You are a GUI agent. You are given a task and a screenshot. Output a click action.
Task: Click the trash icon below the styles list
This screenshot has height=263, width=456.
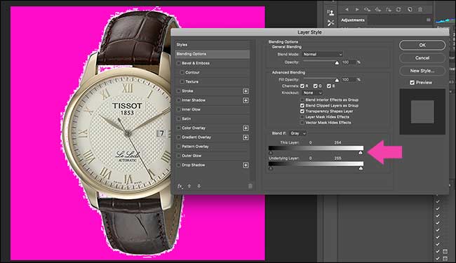coord(250,186)
